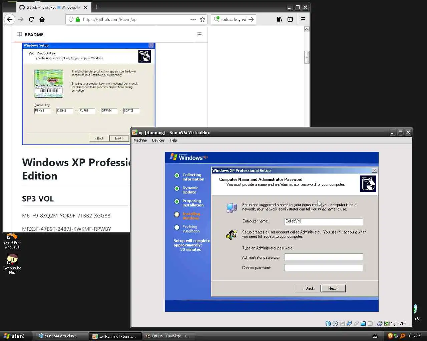The height and width of the screenshot is (341, 427).
Task: Click VirtualBox shared folders icon
Action: (363, 323)
